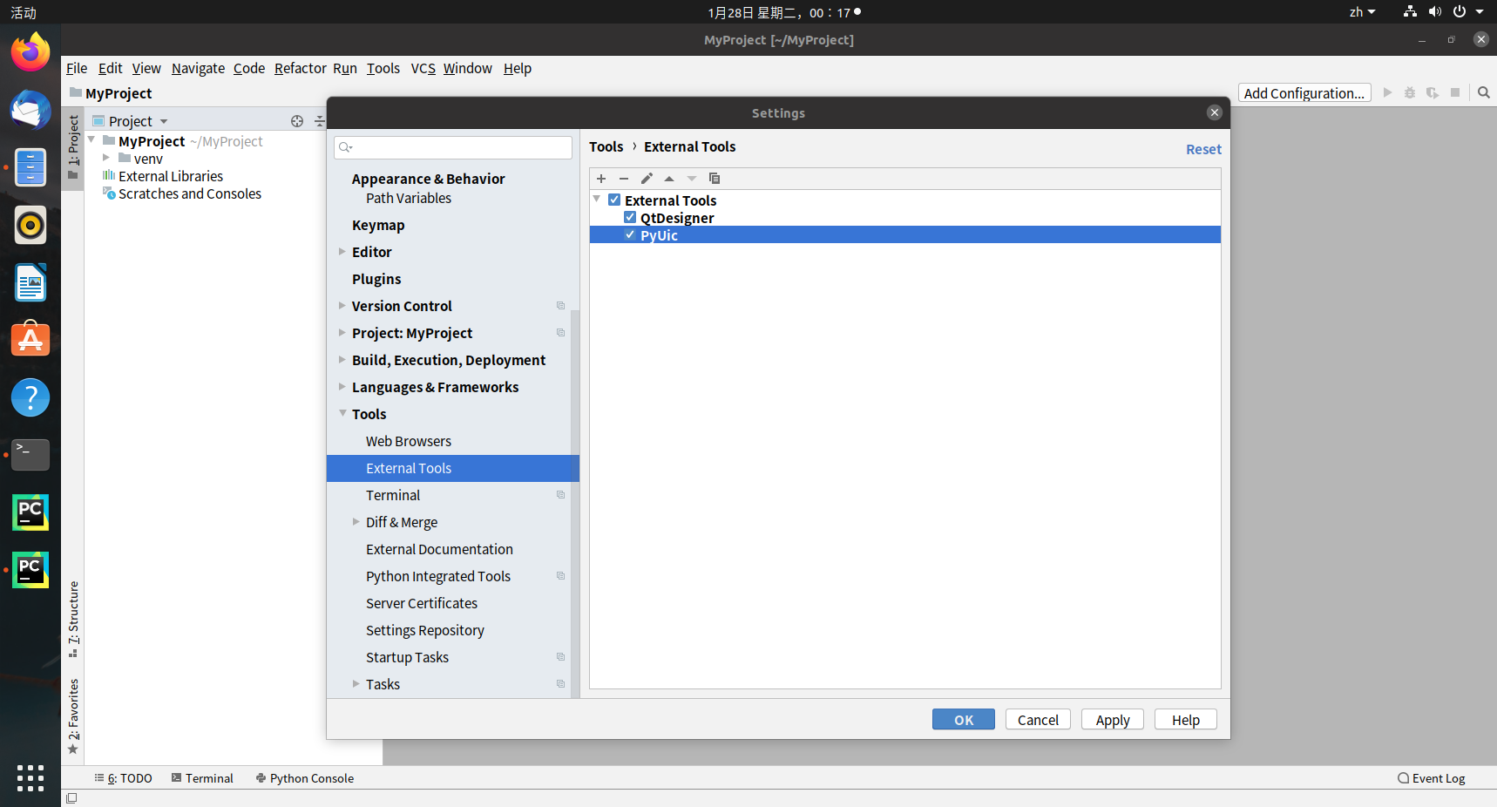The image size is (1497, 807).
Task: Click the Run with Coverage icon
Action: click(x=1433, y=92)
